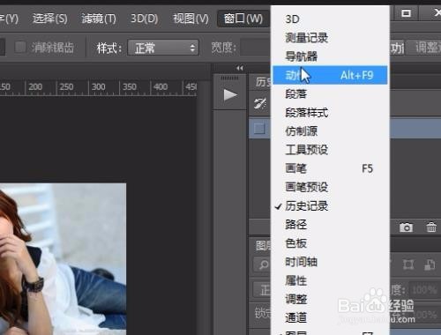441x335 pixels.
Task: Switch to the 历史记录 panel tab
Action: [262, 82]
